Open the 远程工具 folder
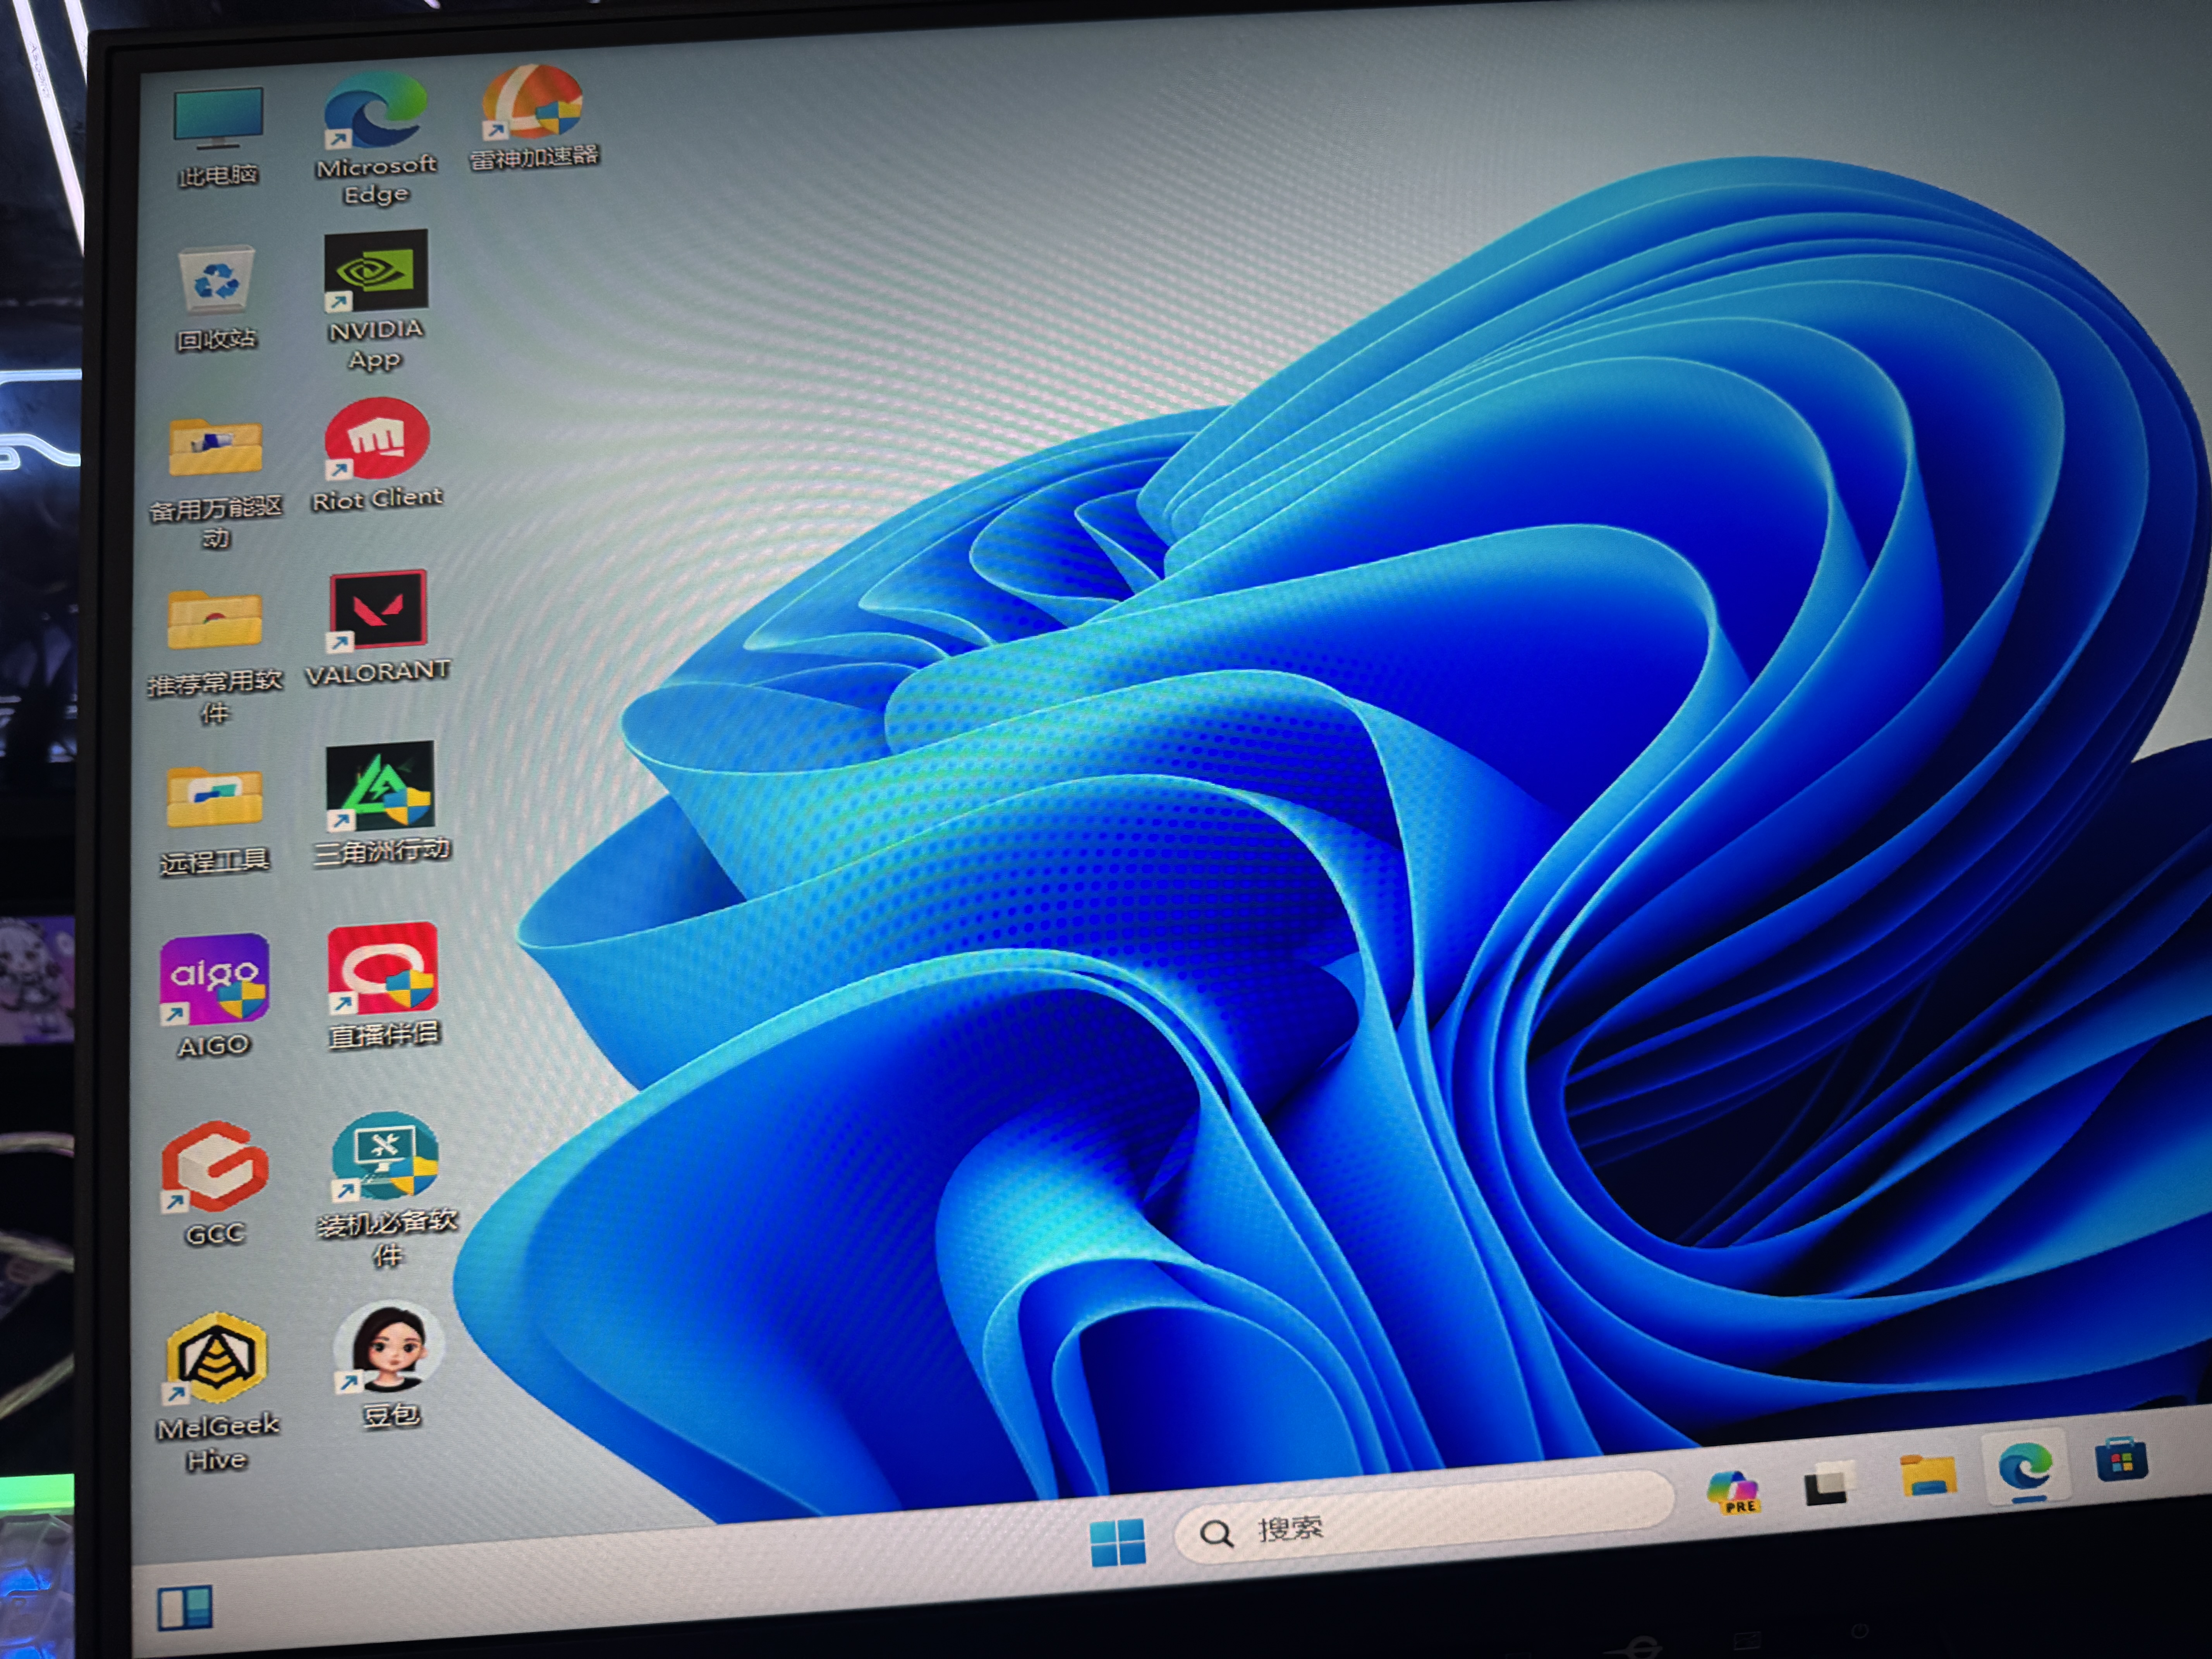 [x=214, y=821]
